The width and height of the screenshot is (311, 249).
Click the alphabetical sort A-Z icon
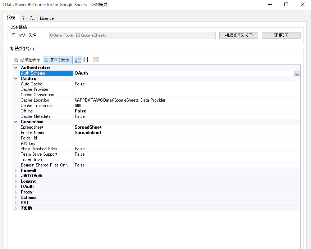tap(86, 59)
